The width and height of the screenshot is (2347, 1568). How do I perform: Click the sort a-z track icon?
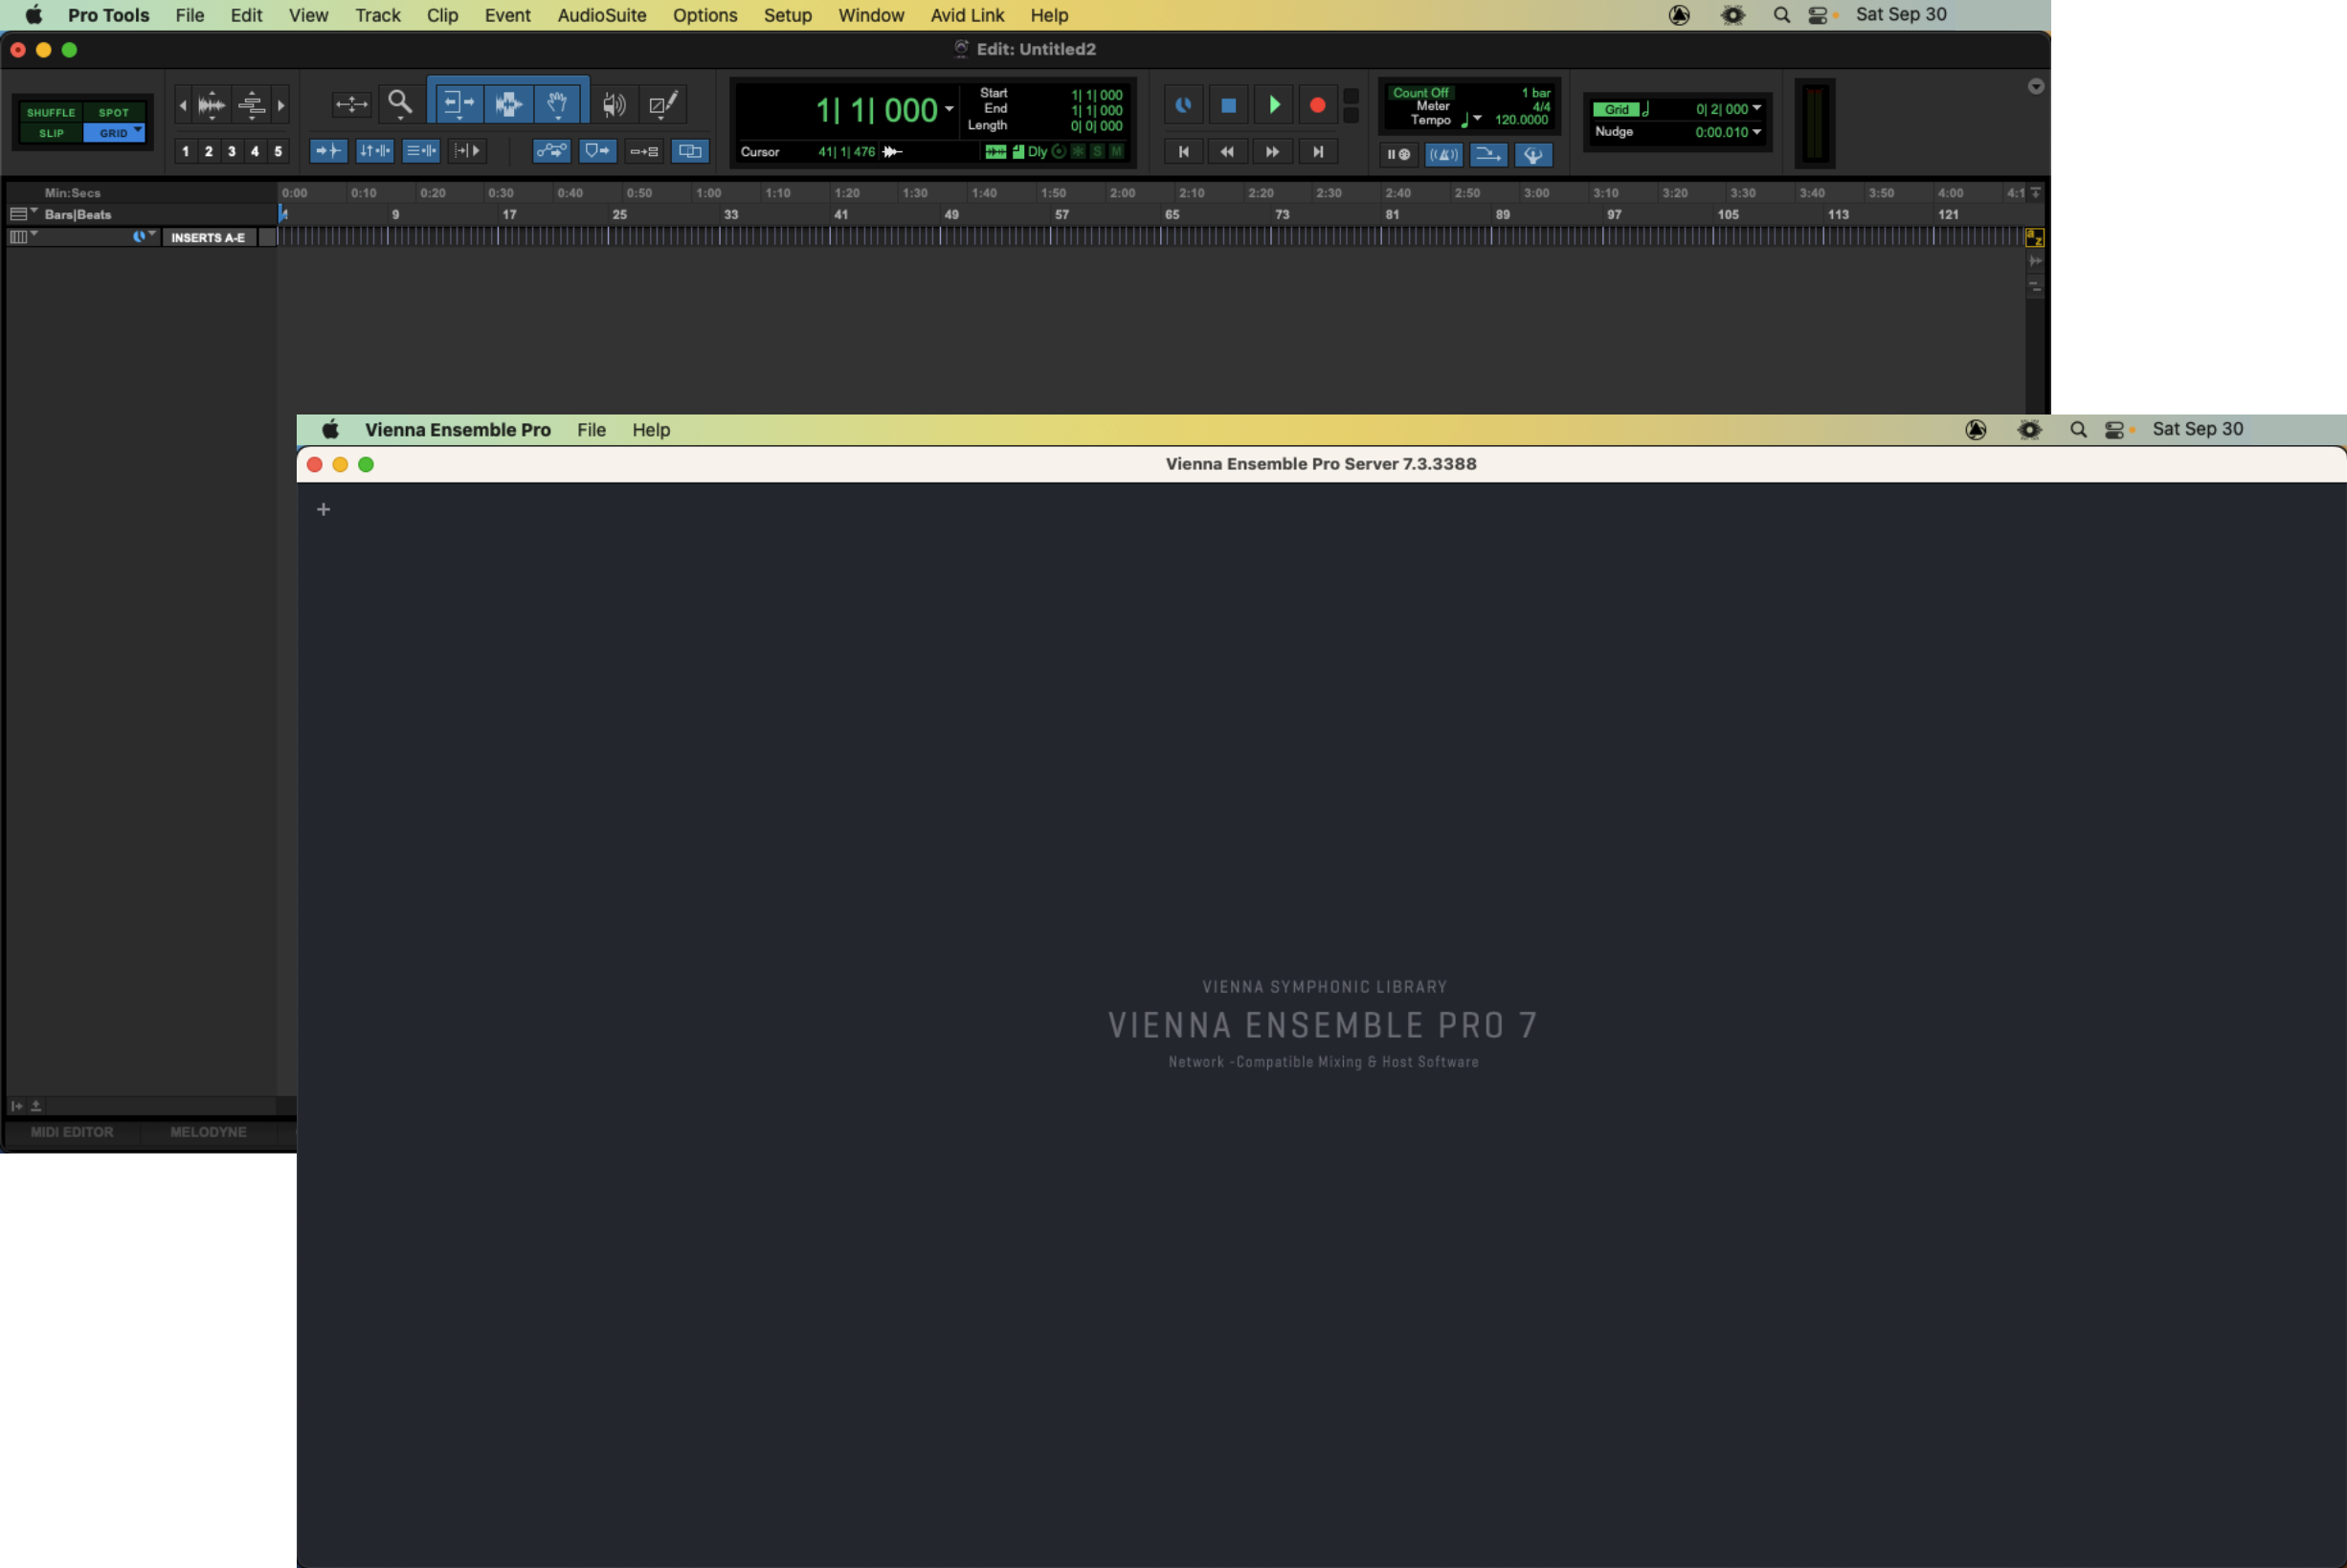[2034, 238]
